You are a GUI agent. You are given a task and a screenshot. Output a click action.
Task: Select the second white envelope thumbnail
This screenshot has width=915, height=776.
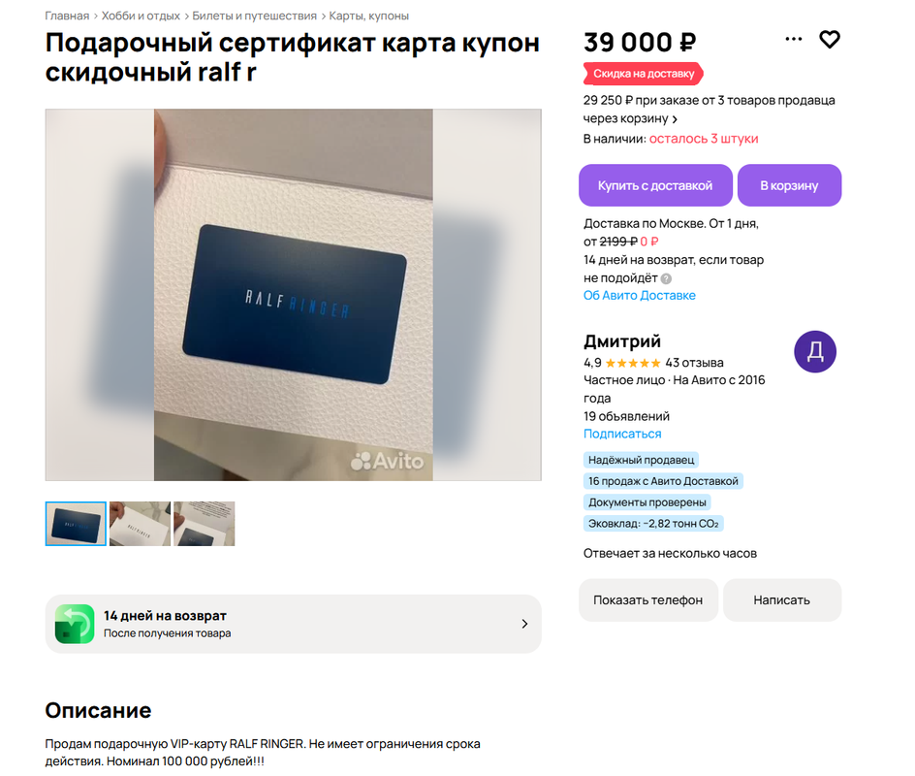[140, 524]
